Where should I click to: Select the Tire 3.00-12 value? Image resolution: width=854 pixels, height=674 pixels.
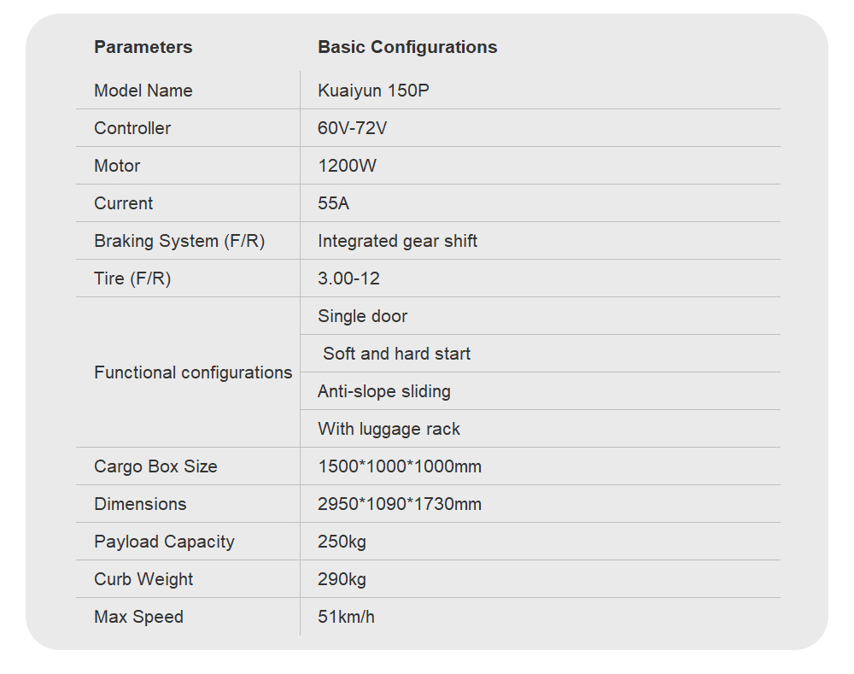coord(348,278)
